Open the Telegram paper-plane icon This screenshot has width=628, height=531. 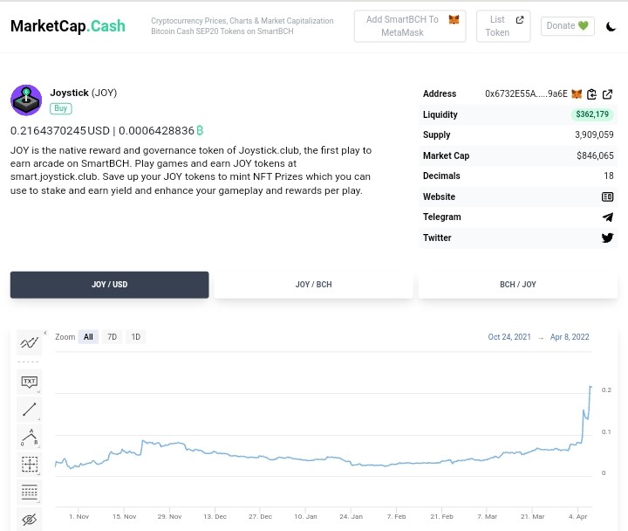[608, 217]
